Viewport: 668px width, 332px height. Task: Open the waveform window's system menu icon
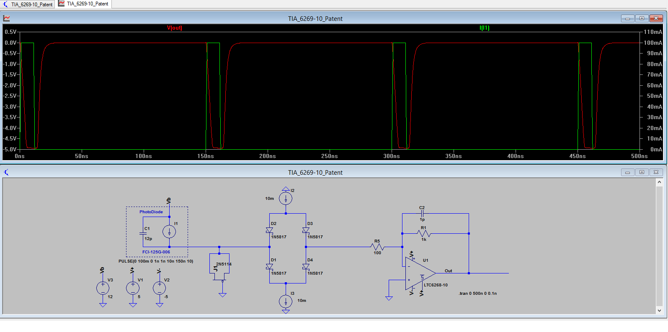click(x=6, y=18)
